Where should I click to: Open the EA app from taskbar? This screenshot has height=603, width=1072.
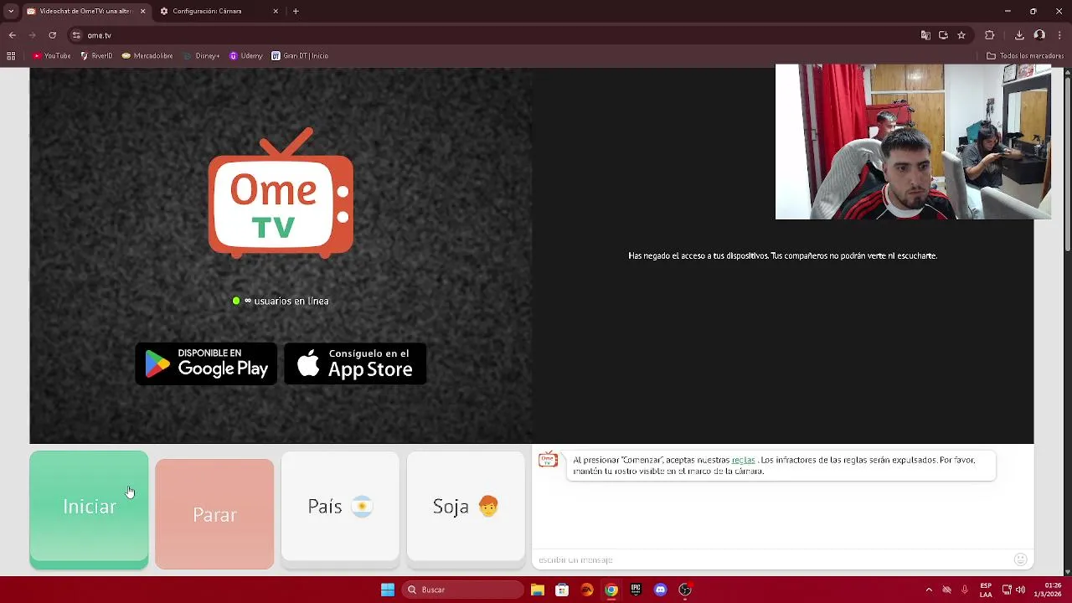[587, 590]
